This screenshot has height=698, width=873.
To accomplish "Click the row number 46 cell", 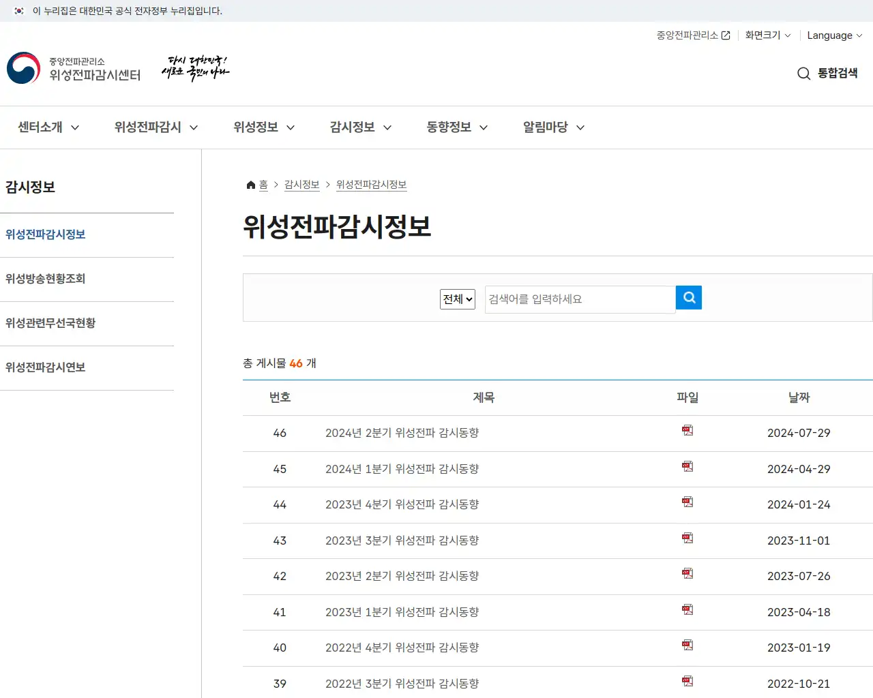I will point(280,433).
